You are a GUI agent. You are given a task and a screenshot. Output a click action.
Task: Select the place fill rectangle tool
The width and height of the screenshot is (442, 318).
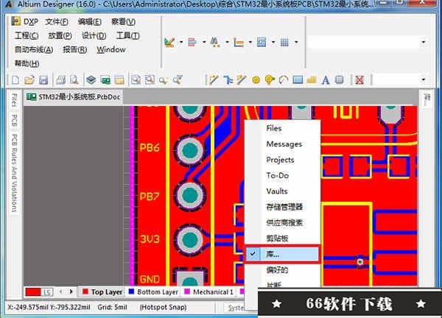coord(298,80)
